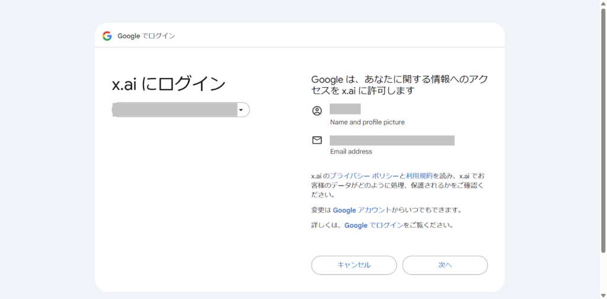Viewport: 607px width, 299px height.
Task: Click the Google でログイン header title
Action: (146, 36)
